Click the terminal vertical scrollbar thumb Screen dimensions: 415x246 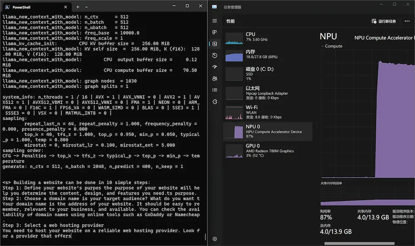[x=205, y=237]
